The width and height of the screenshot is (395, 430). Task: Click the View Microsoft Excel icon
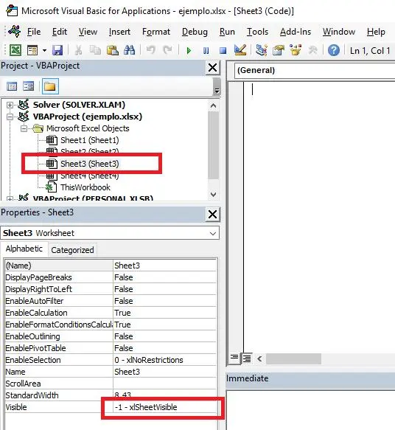click(x=15, y=50)
